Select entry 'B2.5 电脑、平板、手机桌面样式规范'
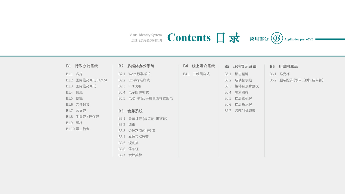Image resolution: width=345 pixels, height=194 pixels. [x=146, y=99]
